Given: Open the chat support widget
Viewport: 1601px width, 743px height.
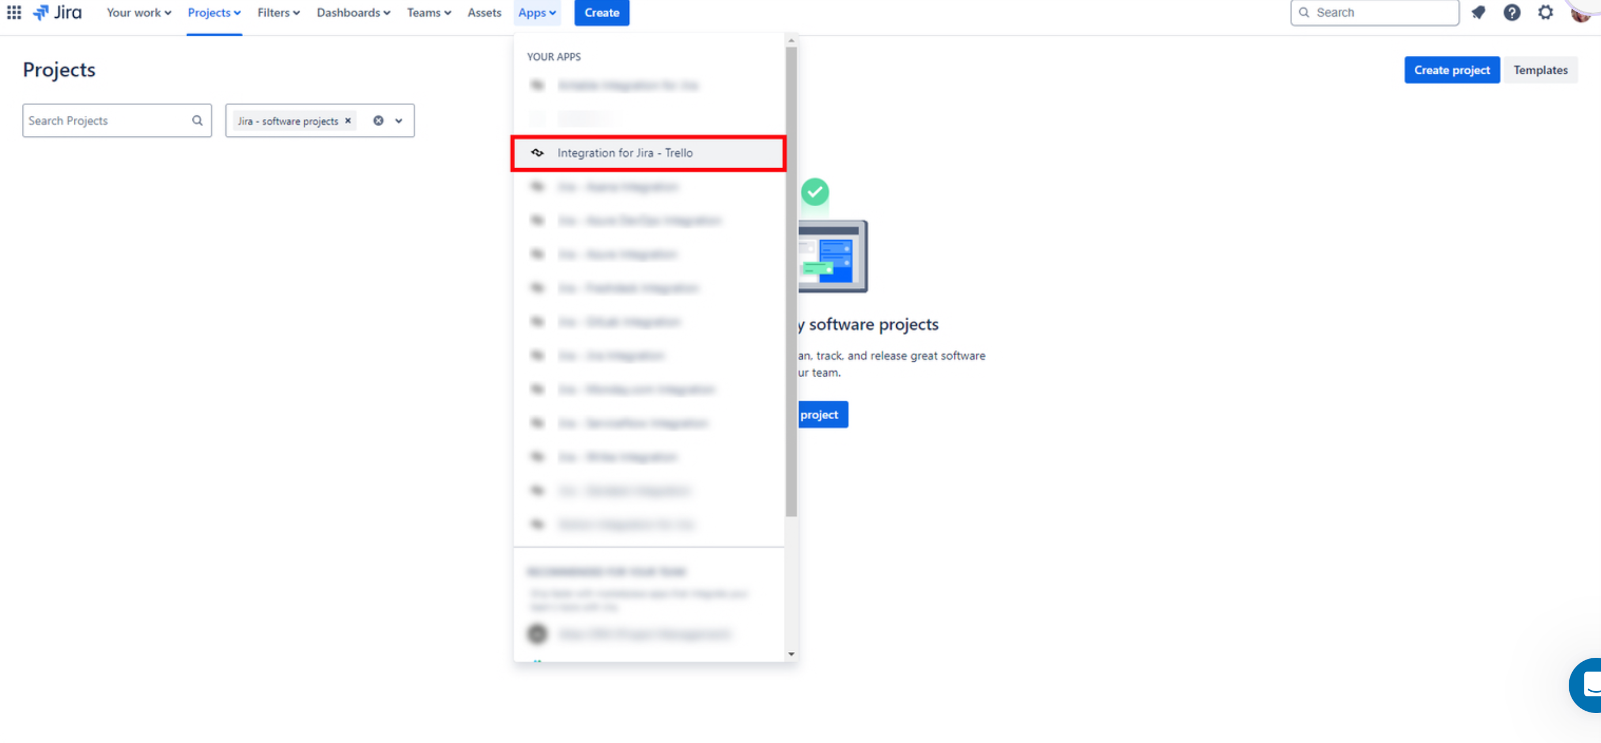Looking at the screenshot, I should tap(1585, 685).
